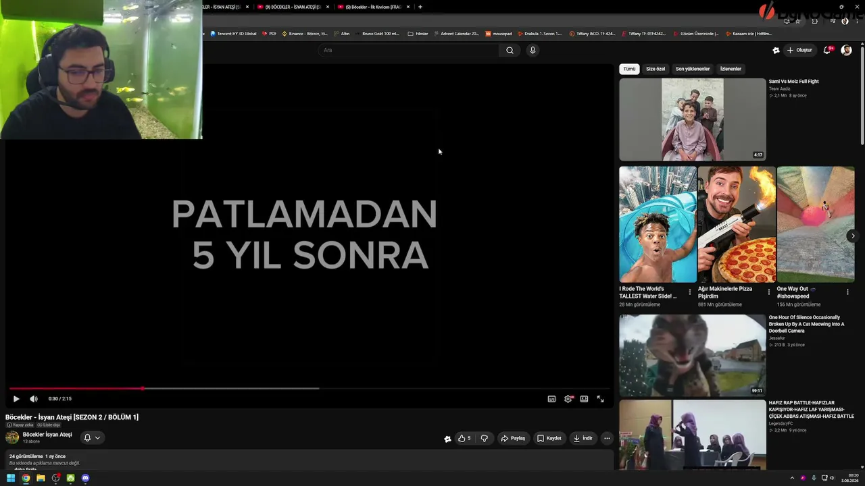Expand the description with daha fazla
The image size is (865, 486).
click(25, 468)
